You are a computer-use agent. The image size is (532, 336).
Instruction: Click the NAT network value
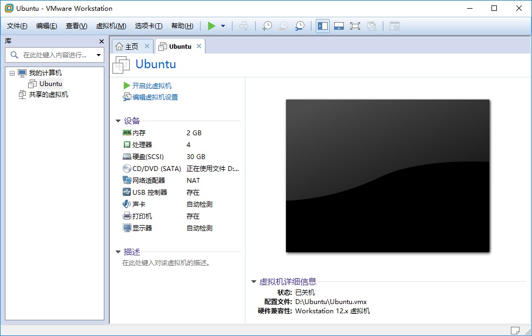tap(194, 181)
